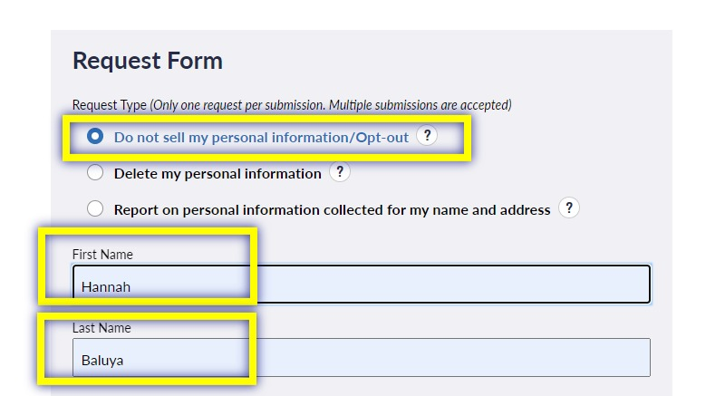The height and width of the screenshot is (396, 725).
Task: Focus the Last Name input field
Action: click(x=361, y=358)
